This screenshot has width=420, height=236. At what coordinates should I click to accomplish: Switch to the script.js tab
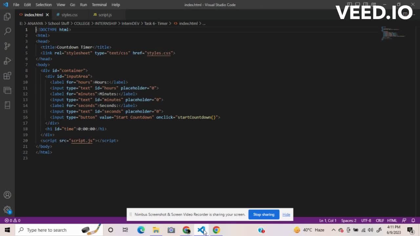pos(105,15)
